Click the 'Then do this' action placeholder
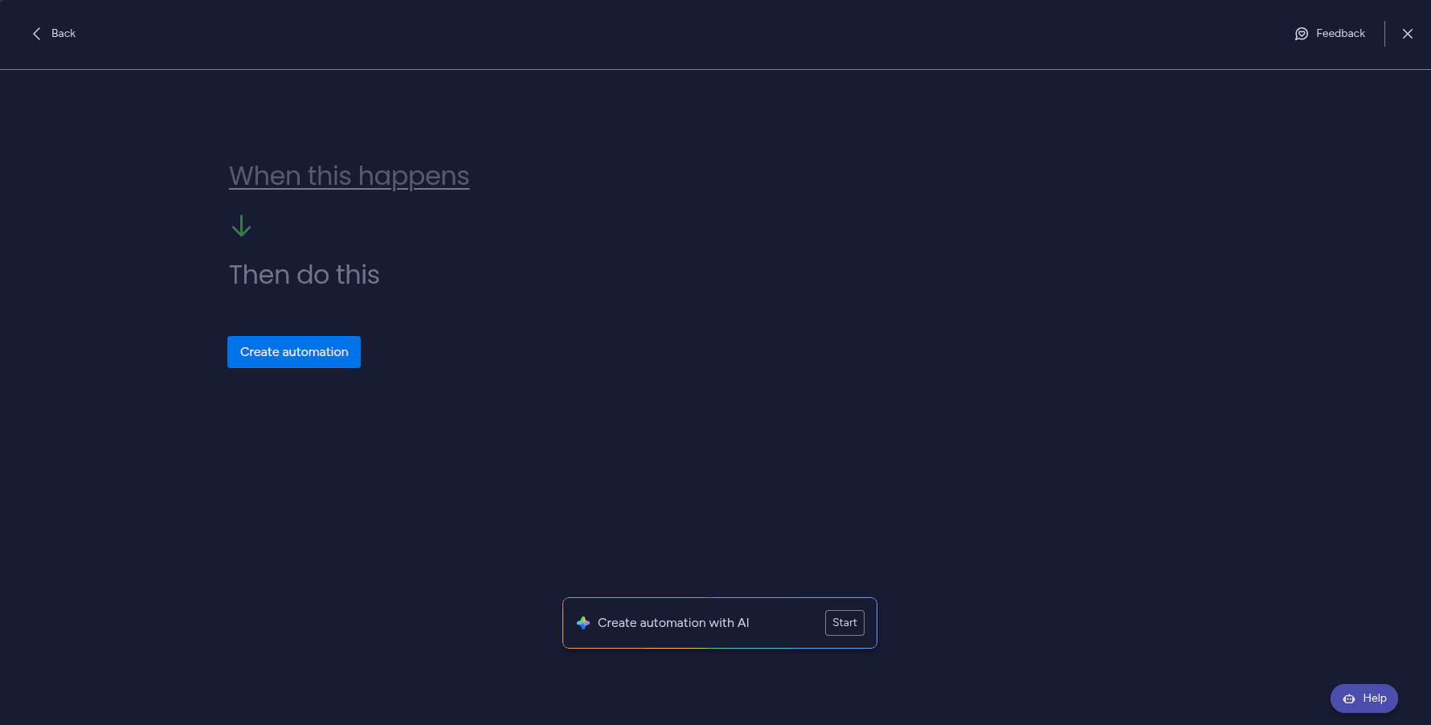1431x725 pixels. click(x=304, y=275)
